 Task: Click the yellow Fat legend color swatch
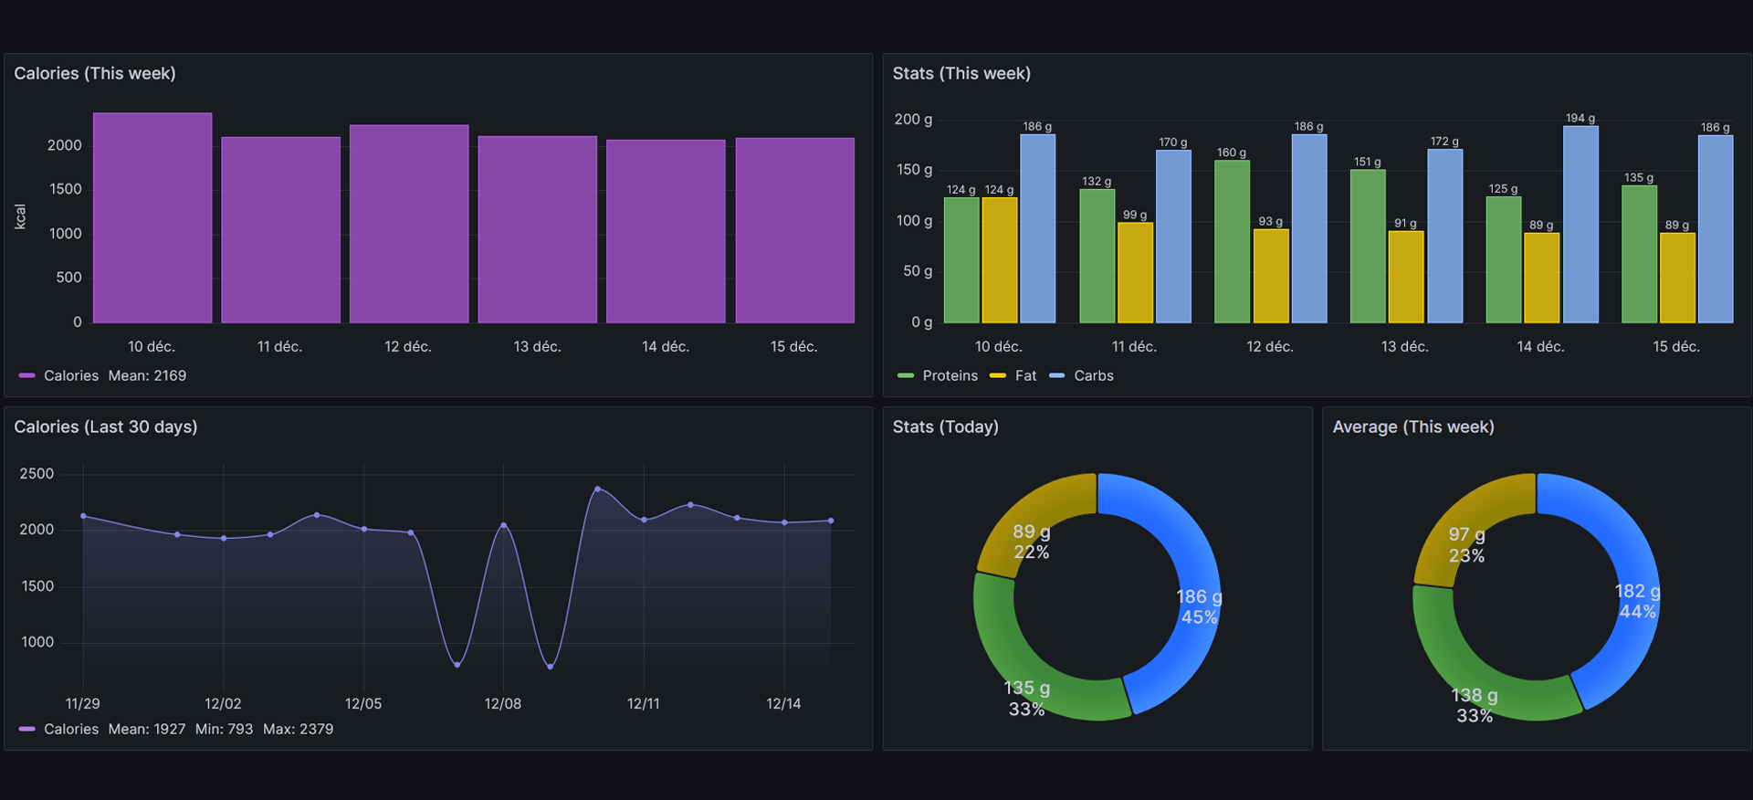(x=998, y=376)
